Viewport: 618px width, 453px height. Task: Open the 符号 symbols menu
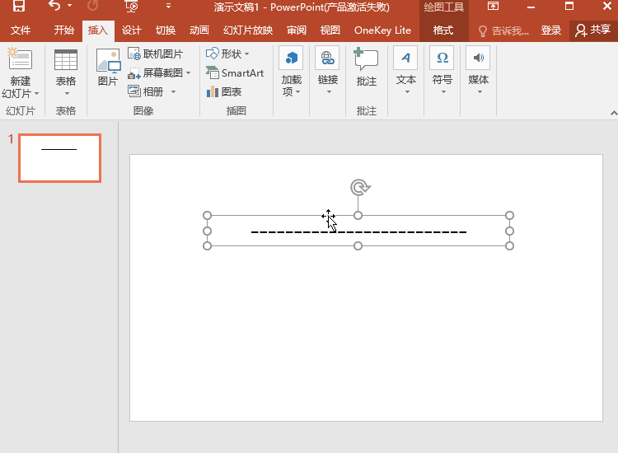pyautogui.click(x=442, y=71)
